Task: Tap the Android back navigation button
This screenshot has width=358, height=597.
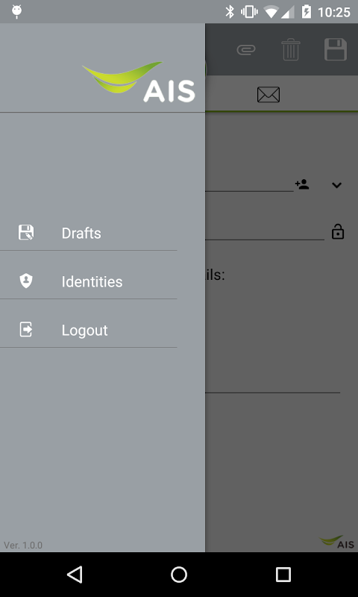Action: pos(75,575)
